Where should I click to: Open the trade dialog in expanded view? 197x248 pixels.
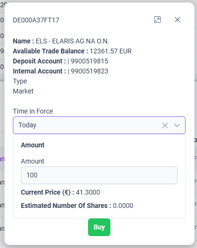coord(158,20)
